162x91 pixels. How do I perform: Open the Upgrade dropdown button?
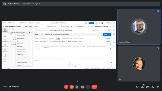point(110,23)
